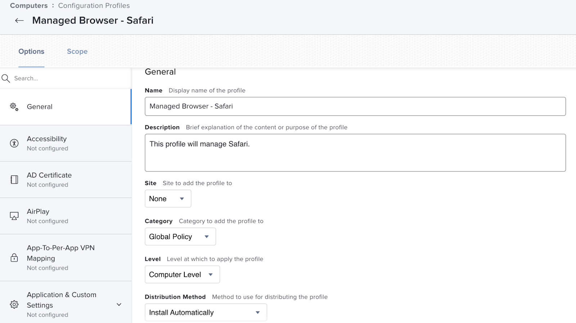Open the Site dropdown
Screen dimensions: 576x323
168,199
